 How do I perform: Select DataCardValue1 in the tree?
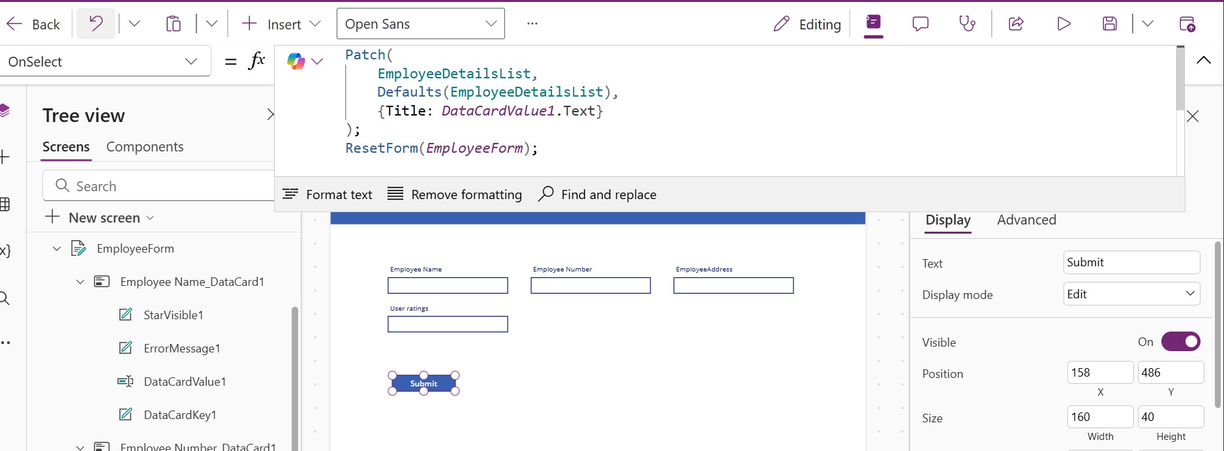click(185, 382)
